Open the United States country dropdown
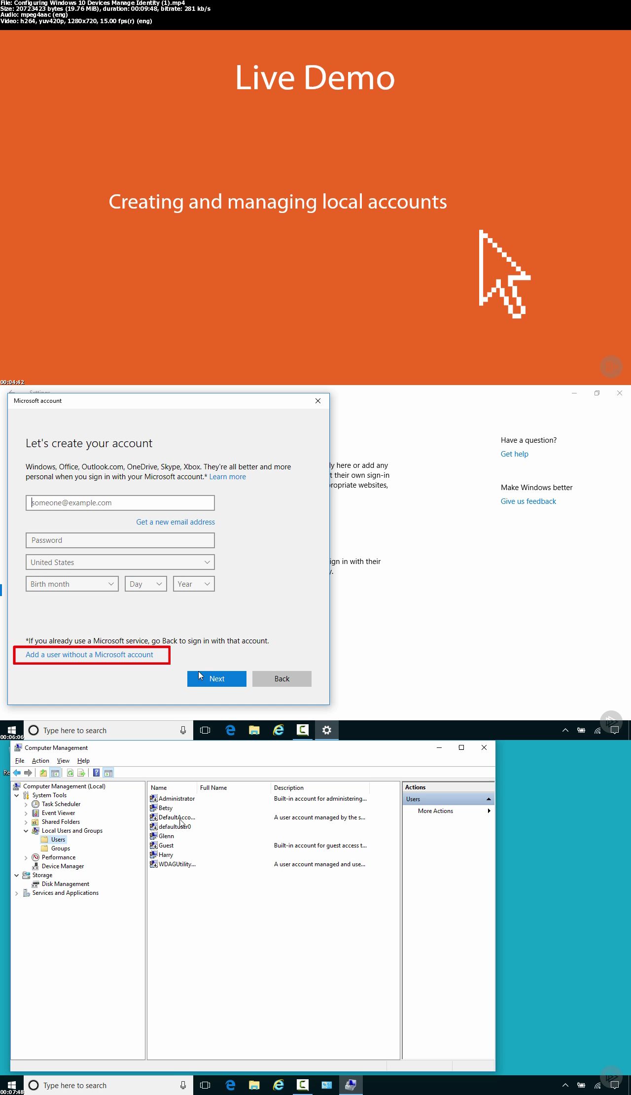631x1095 pixels. click(120, 562)
